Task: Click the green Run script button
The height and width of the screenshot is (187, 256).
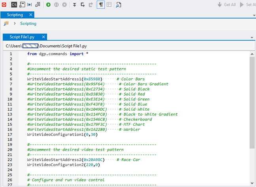Action: click(48, 5)
